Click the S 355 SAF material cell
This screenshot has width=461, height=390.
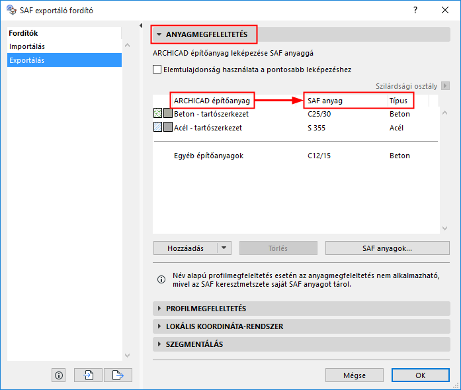click(316, 128)
